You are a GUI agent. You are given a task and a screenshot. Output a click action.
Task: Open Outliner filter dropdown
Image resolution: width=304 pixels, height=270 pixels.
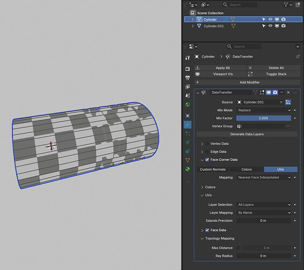tap(288, 5)
